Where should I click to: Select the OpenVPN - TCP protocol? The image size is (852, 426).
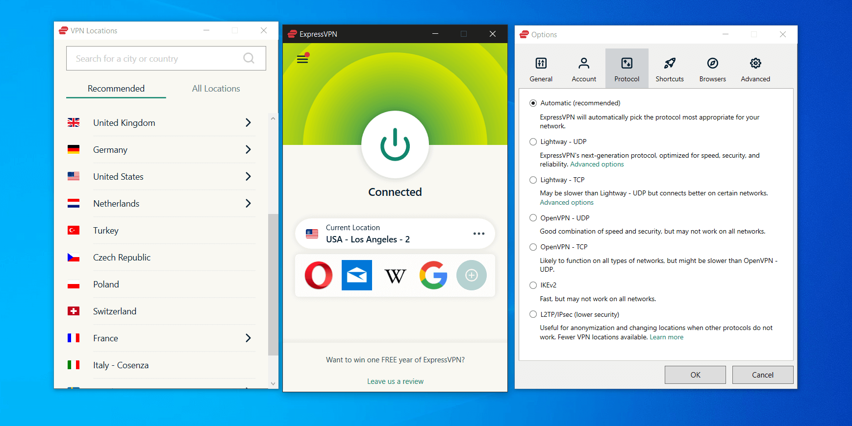point(533,247)
